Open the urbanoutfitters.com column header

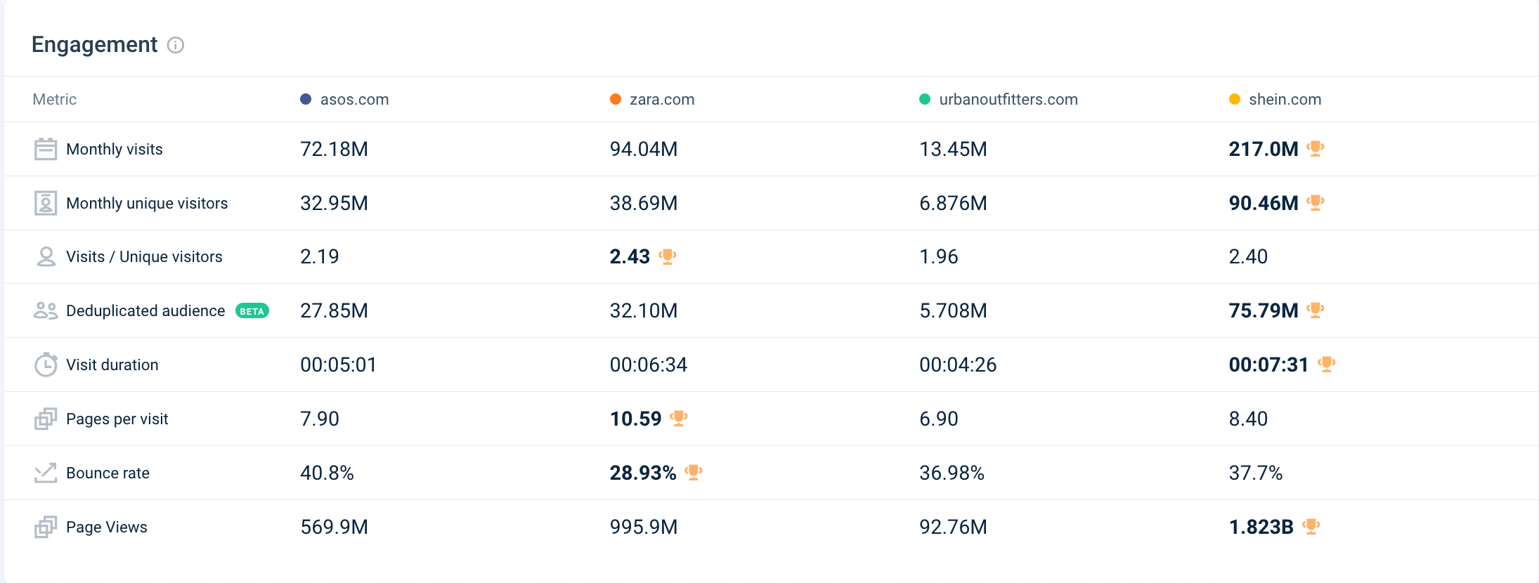(x=1008, y=99)
